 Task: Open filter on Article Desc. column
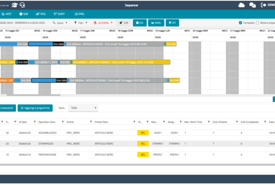[x=134, y=122]
